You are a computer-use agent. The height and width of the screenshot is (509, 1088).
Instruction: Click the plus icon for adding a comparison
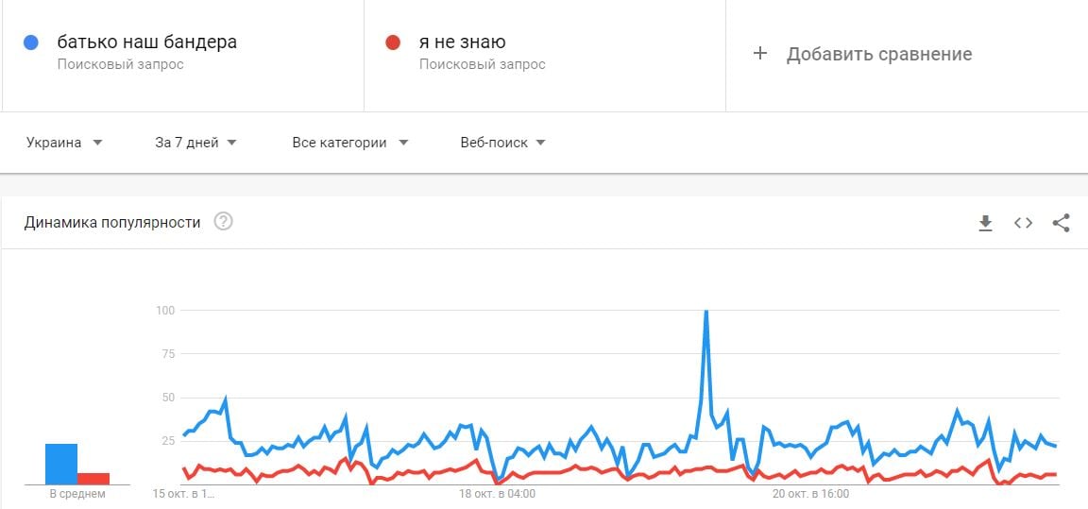click(759, 54)
